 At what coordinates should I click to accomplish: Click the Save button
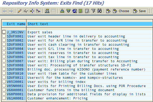(140, 11)
